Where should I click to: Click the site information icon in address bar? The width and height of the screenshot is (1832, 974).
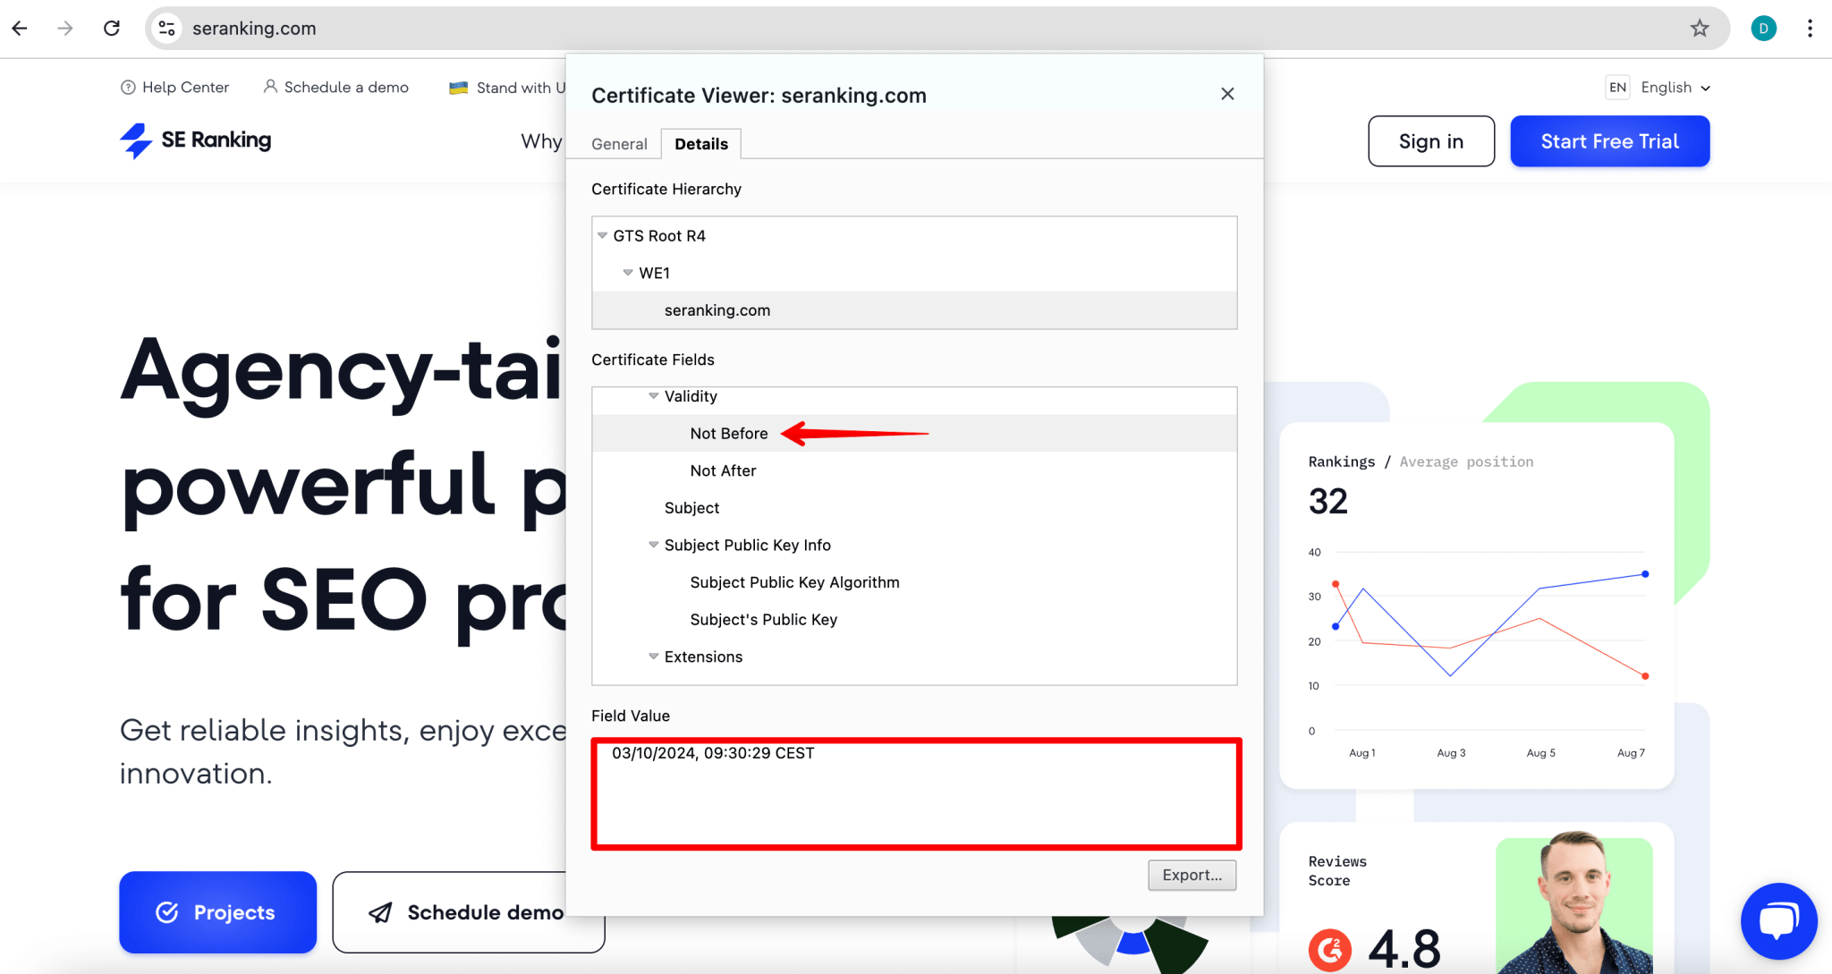(x=165, y=28)
